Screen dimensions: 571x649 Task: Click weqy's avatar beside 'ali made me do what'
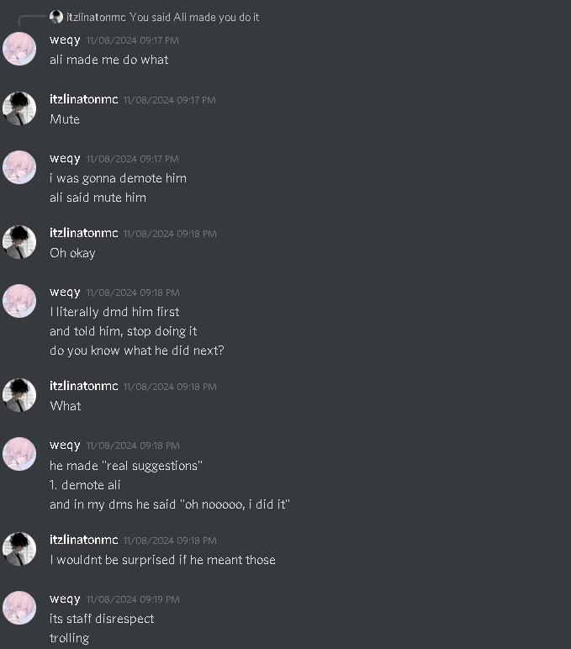click(19, 49)
